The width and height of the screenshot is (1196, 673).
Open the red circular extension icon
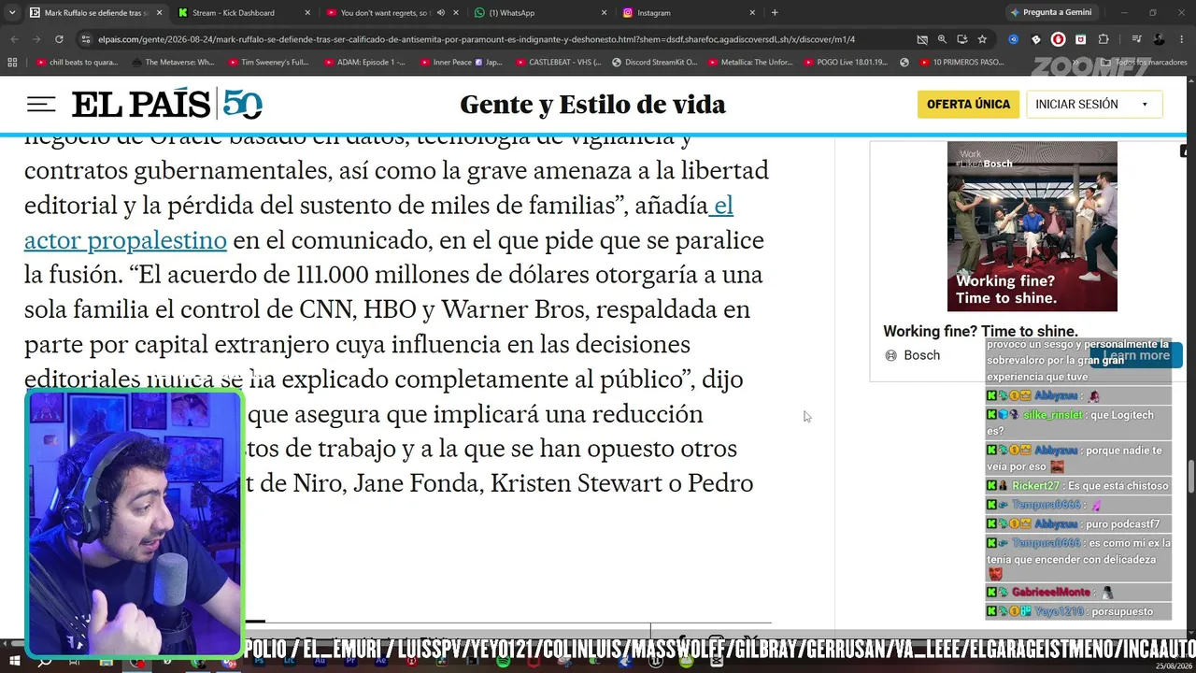click(1058, 39)
